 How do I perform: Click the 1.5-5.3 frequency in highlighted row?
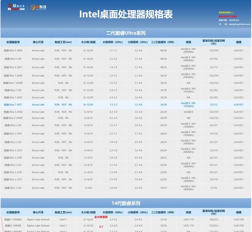click(113, 105)
